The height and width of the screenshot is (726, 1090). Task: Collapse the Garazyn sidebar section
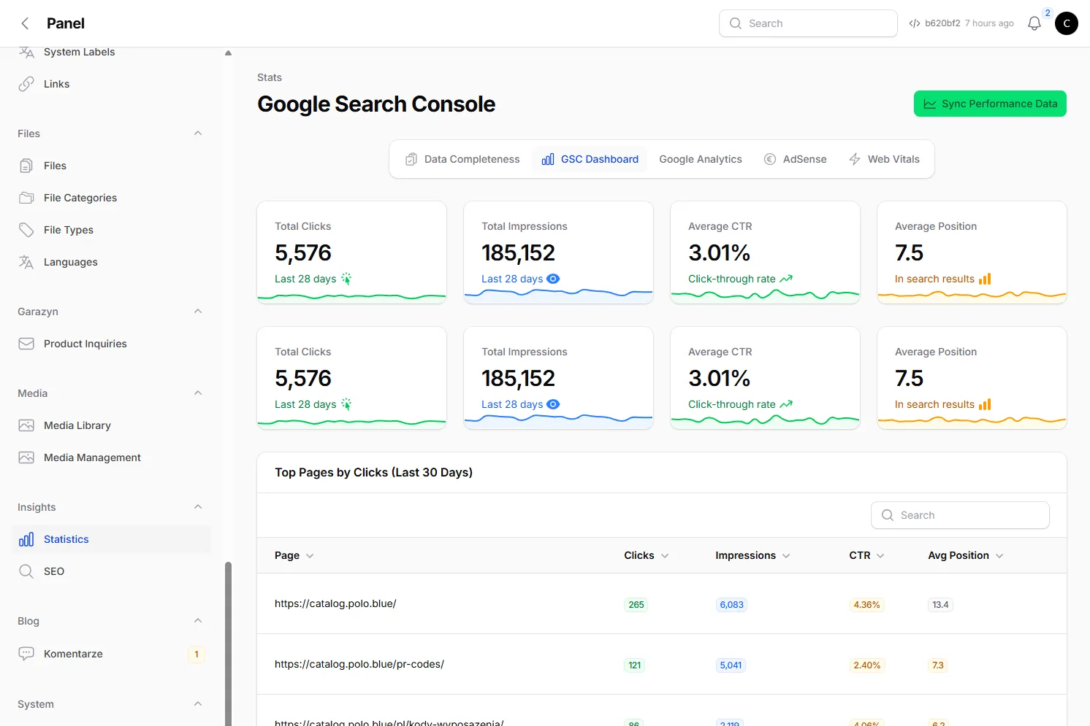[x=198, y=312]
